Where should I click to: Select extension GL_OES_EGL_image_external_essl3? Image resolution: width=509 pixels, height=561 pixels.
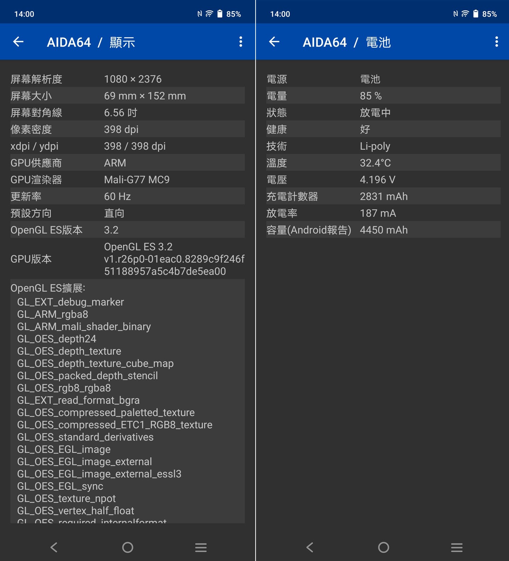pyautogui.click(x=99, y=474)
